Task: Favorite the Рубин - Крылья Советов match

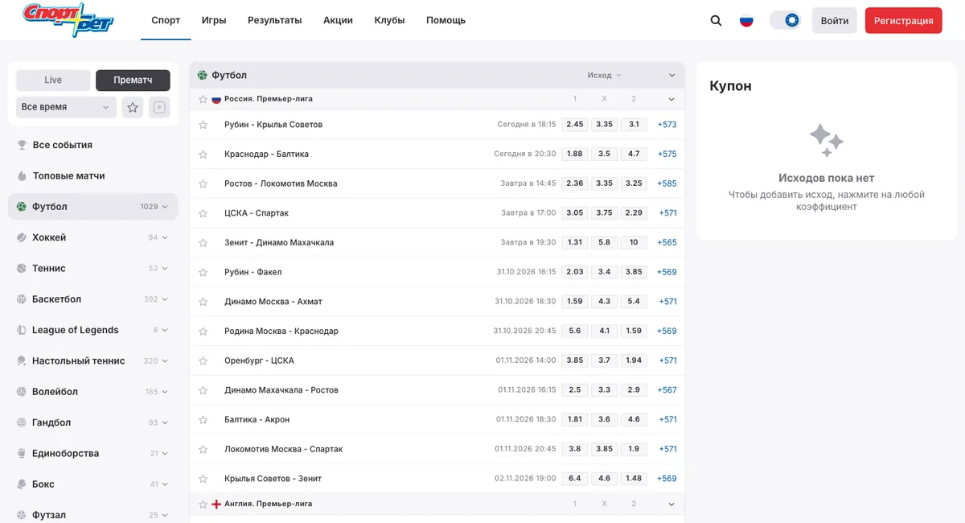Action: click(x=203, y=125)
